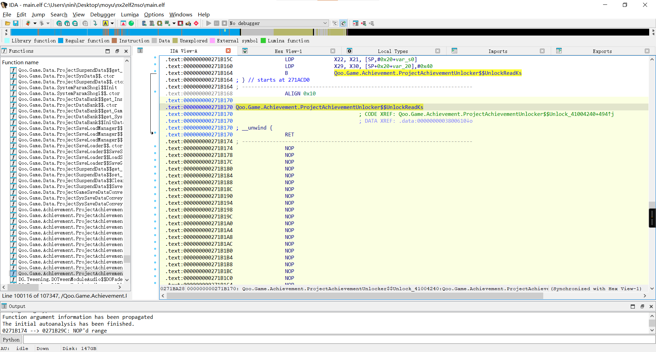656x352 pixels.
Task: Click the Python command input field
Action: (339, 340)
